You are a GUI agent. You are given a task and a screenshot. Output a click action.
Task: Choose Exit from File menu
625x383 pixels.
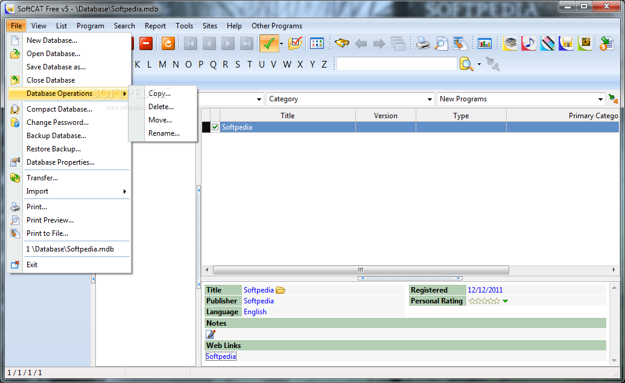coord(69,265)
